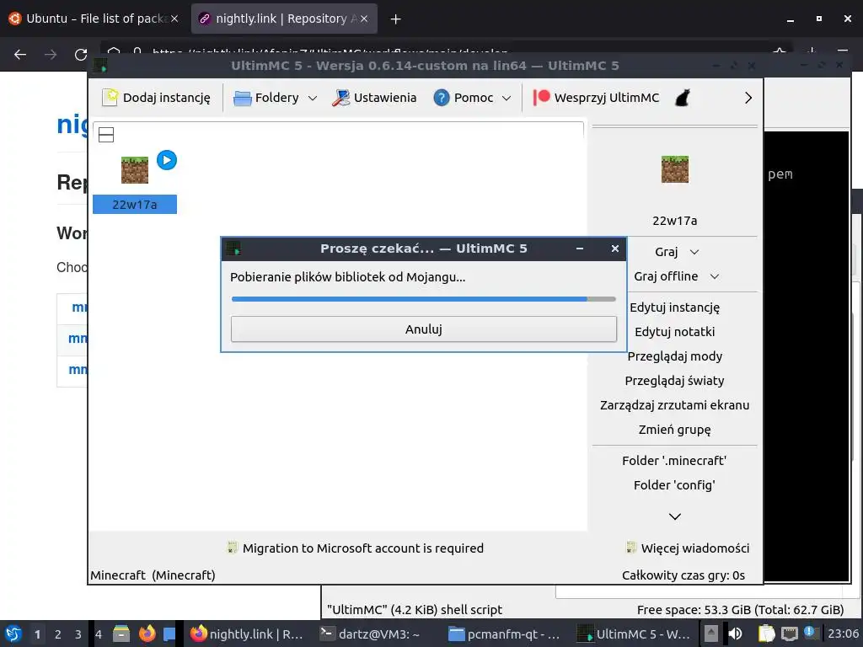The width and height of the screenshot is (863, 647).
Task: Click Zmień grupę
Action: pyautogui.click(x=675, y=430)
